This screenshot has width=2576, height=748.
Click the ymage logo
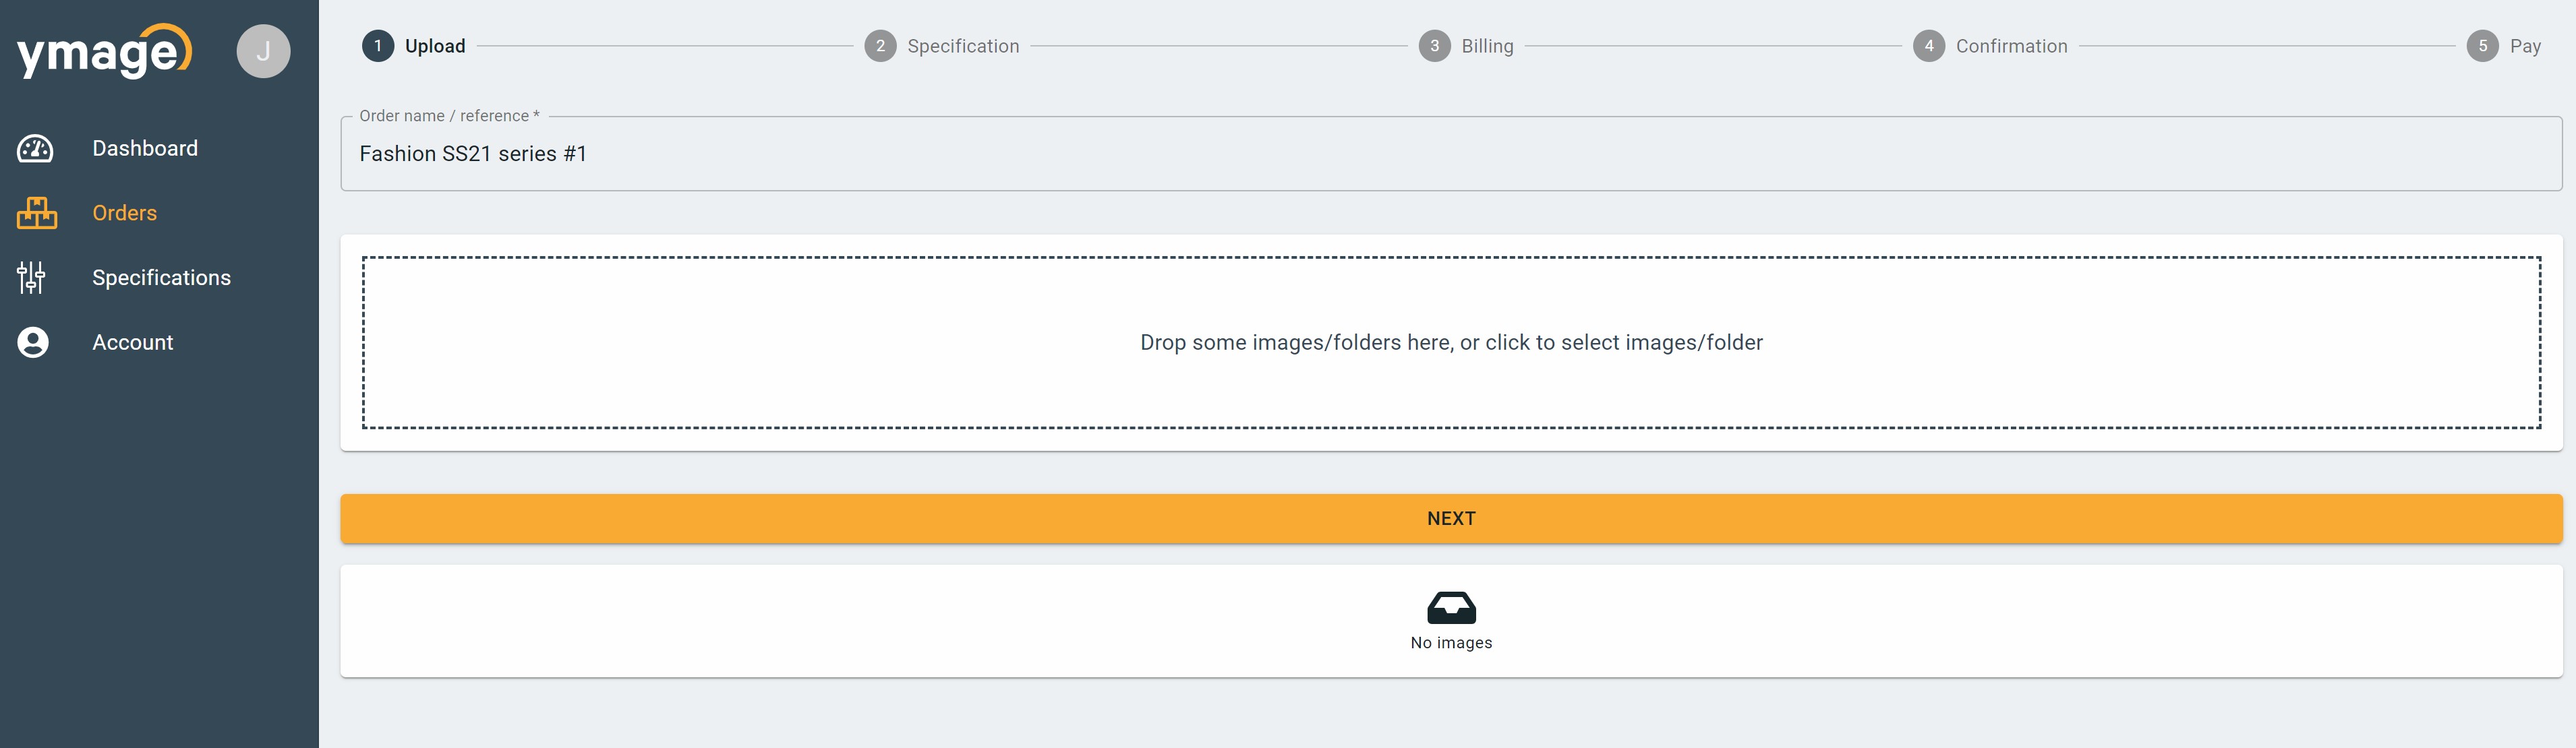click(x=104, y=51)
